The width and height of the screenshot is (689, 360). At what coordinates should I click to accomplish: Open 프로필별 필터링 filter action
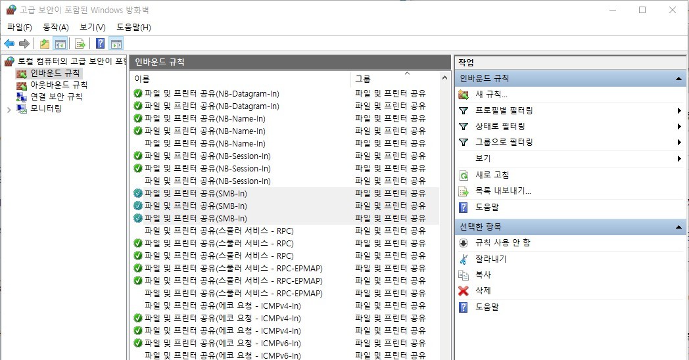[x=504, y=110]
